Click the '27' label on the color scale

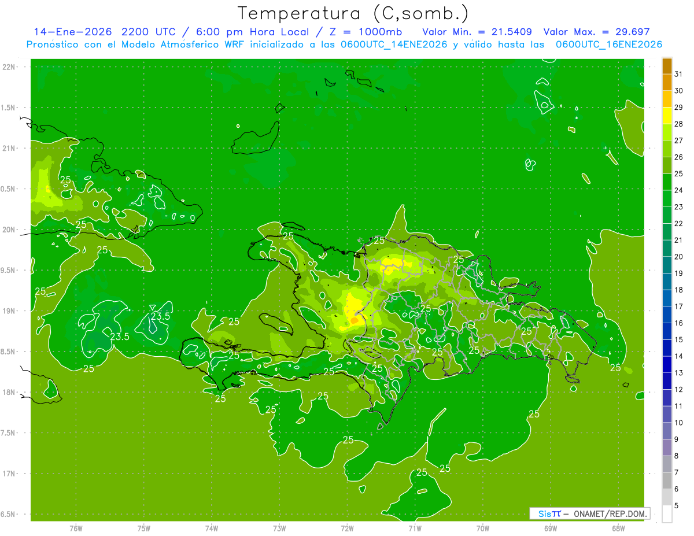click(x=678, y=141)
